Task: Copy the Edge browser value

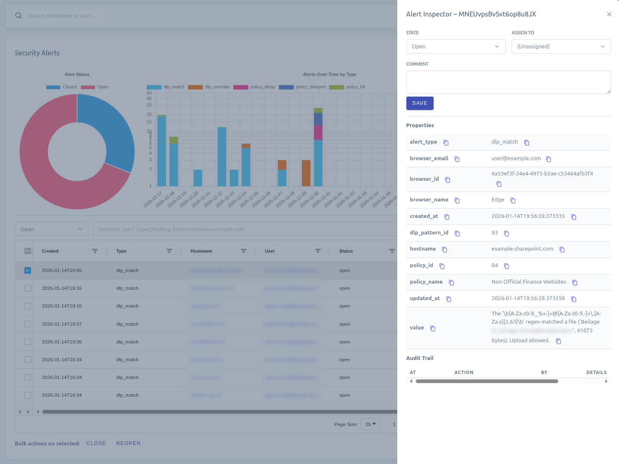Action: coord(513,200)
